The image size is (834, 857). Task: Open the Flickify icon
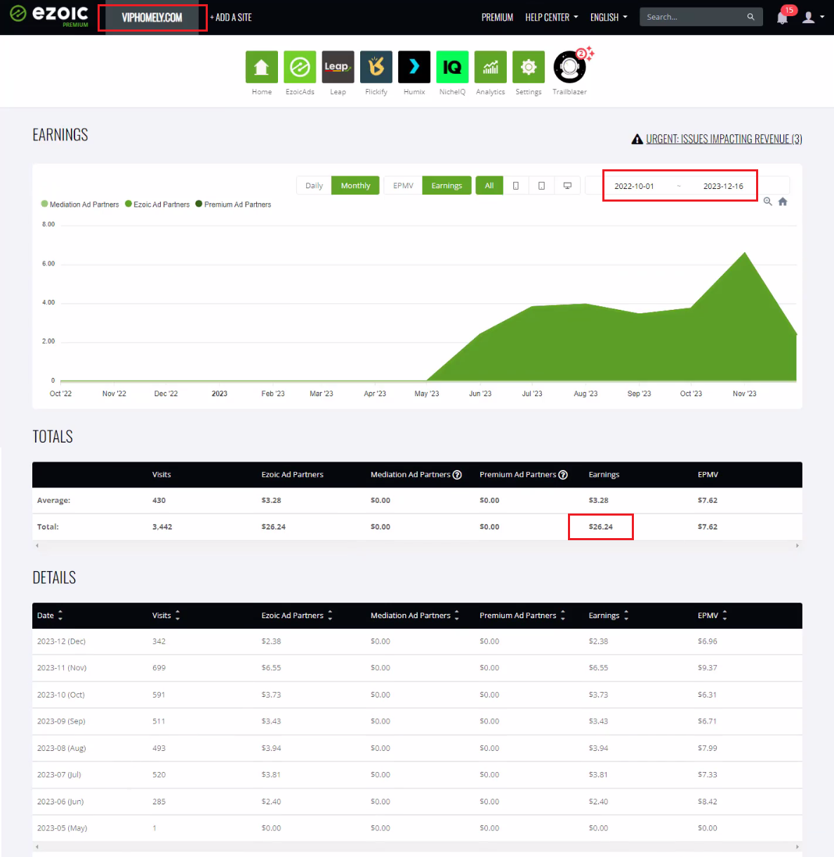tap(376, 67)
